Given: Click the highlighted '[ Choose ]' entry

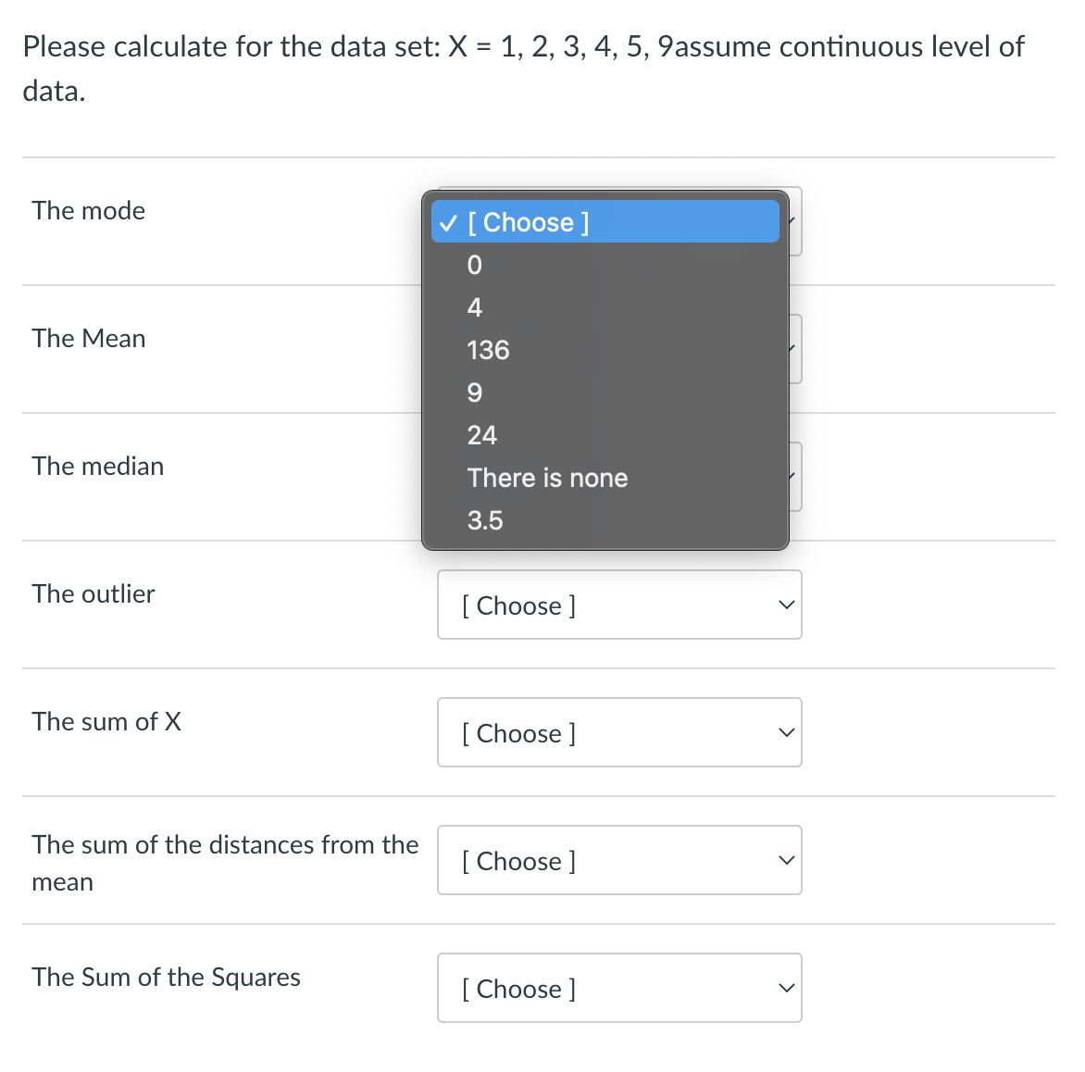Looking at the screenshot, I should tap(529, 221).
